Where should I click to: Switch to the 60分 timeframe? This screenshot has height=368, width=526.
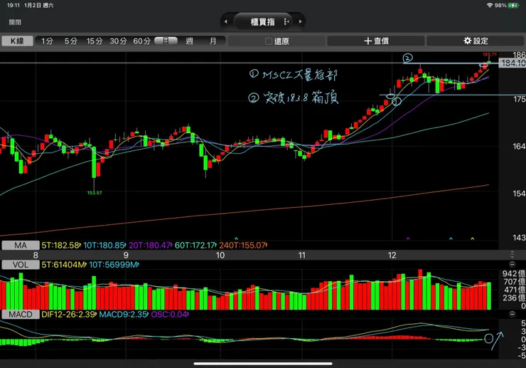click(x=142, y=41)
